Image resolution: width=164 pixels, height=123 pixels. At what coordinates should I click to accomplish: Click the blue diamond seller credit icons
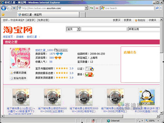[59, 54]
